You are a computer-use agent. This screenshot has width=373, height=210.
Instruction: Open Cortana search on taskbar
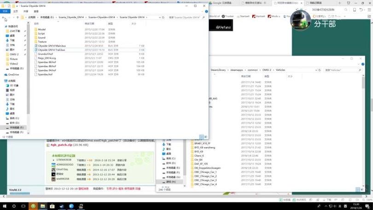tap(14, 206)
